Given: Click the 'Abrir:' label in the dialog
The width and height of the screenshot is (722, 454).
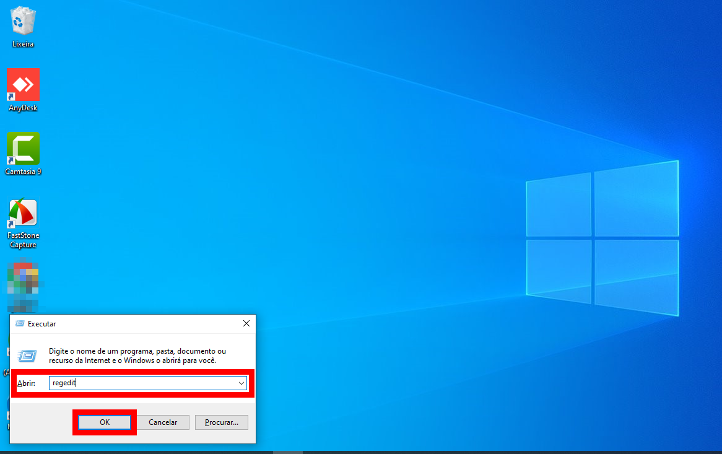Looking at the screenshot, I should [x=26, y=383].
